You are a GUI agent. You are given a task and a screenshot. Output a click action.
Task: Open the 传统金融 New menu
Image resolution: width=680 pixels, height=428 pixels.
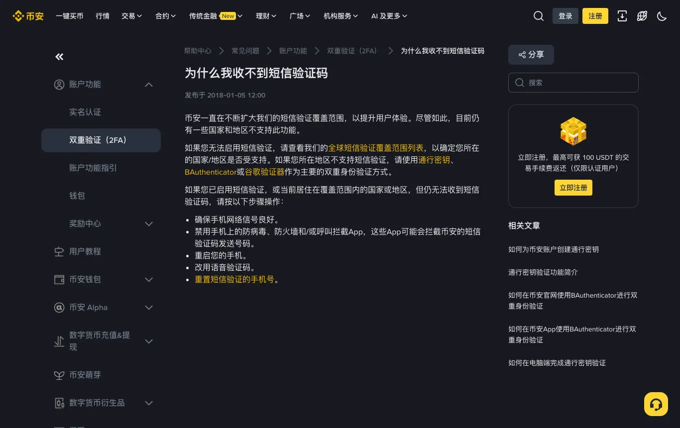(x=216, y=16)
